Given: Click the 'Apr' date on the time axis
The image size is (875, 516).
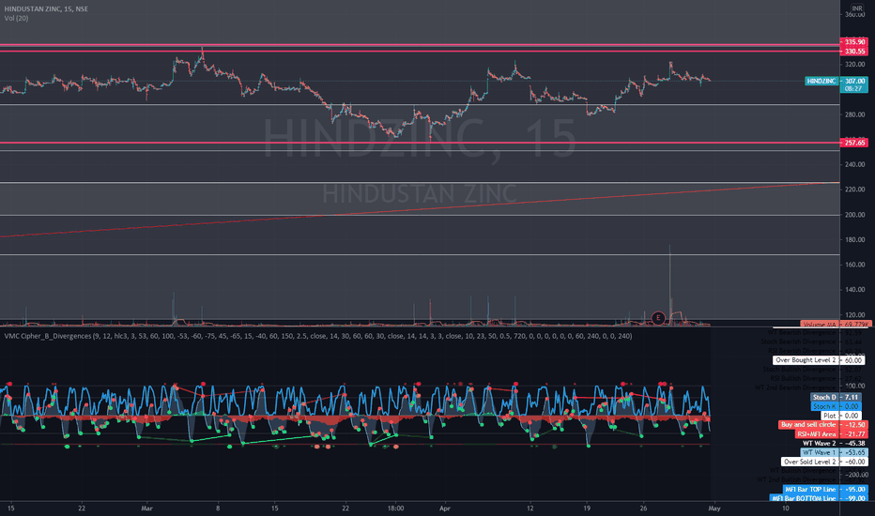Looking at the screenshot, I should [444, 508].
